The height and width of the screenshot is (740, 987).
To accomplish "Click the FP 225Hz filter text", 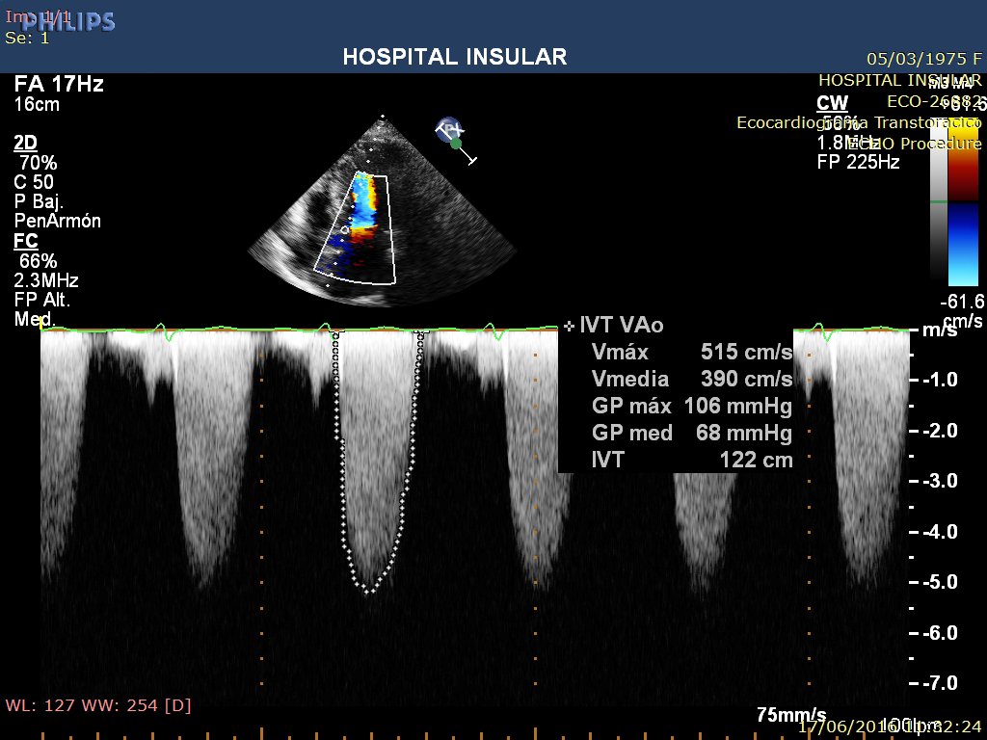I will tap(858, 162).
